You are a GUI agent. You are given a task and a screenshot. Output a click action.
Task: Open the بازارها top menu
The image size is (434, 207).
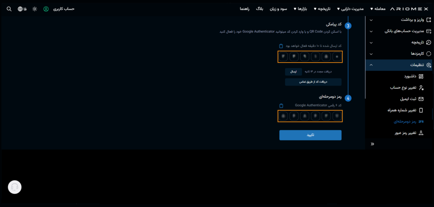(x=299, y=9)
